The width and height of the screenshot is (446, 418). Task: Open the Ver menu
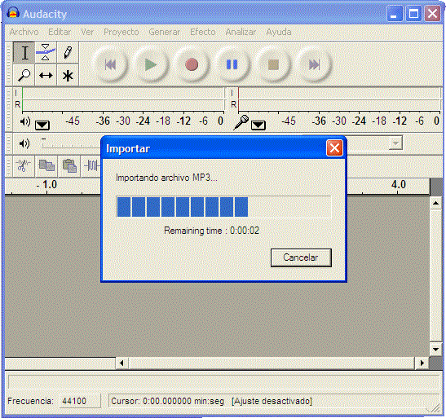[87, 32]
